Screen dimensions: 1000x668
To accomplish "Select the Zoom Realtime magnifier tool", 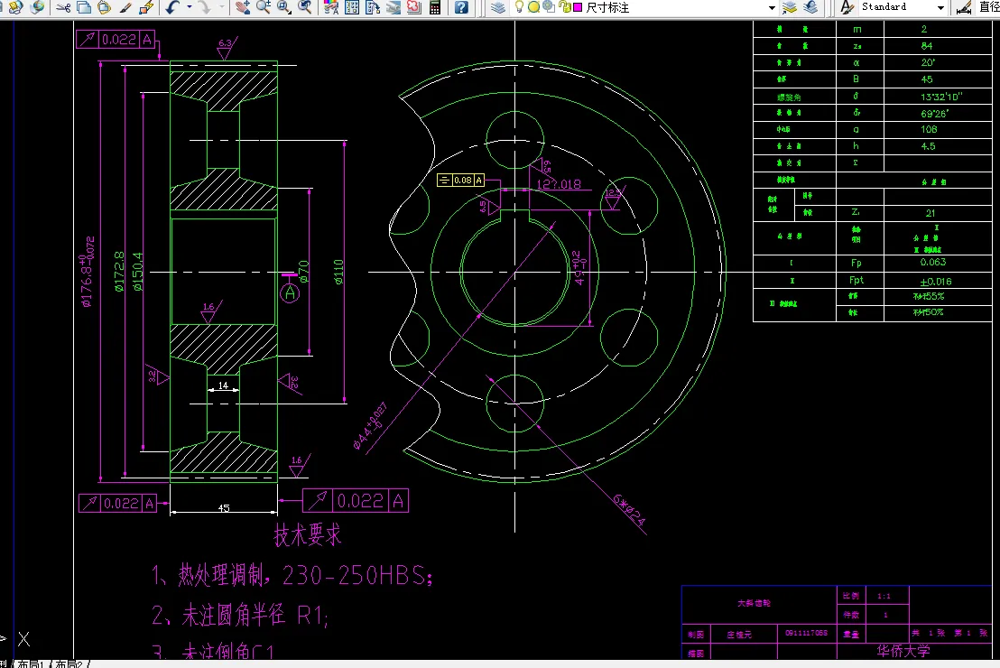I will tap(263, 7).
